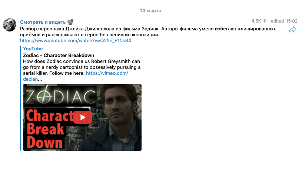Click the 4,5K view count
This screenshot has height=170, width=302.
coord(256,21)
